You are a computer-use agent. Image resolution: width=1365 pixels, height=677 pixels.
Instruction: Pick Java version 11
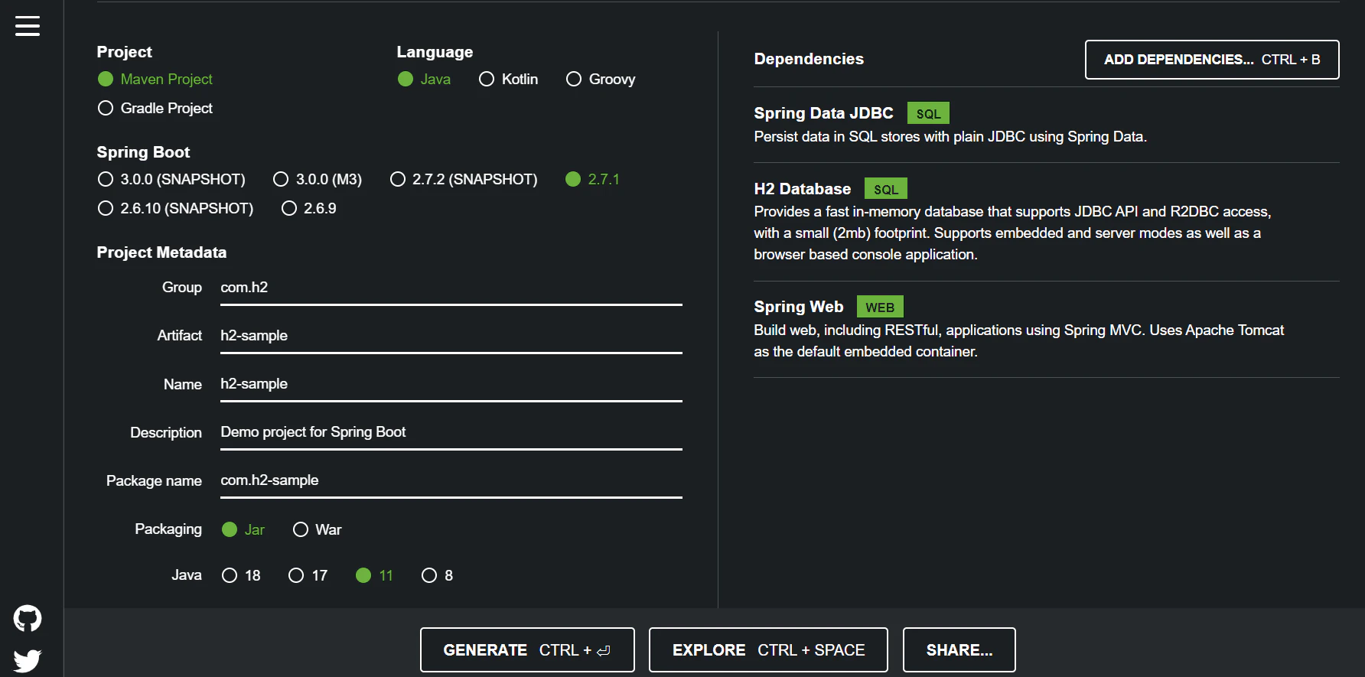(x=375, y=575)
